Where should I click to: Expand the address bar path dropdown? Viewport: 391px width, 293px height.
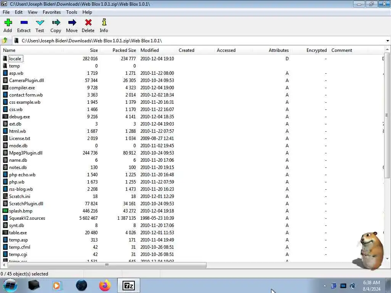click(x=388, y=40)
